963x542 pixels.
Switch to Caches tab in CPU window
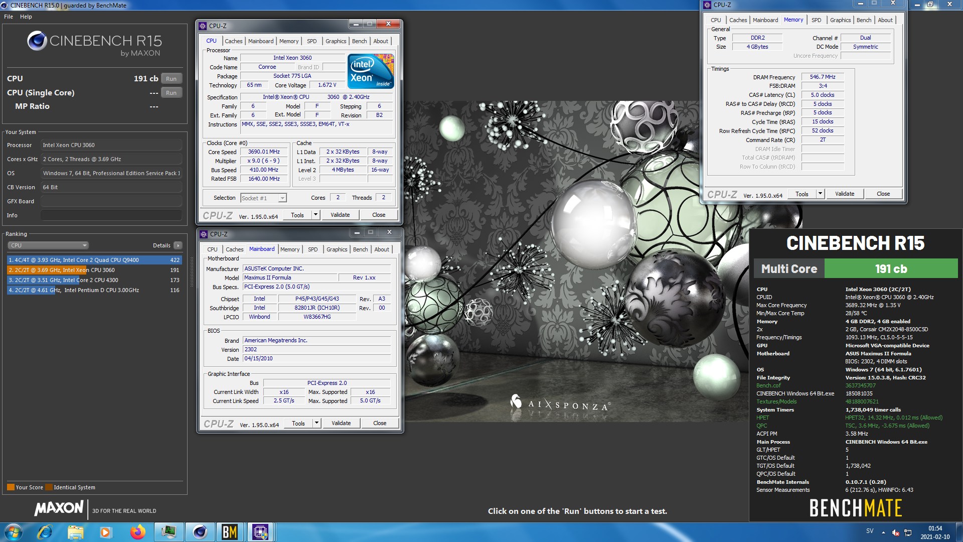(233, 41)
